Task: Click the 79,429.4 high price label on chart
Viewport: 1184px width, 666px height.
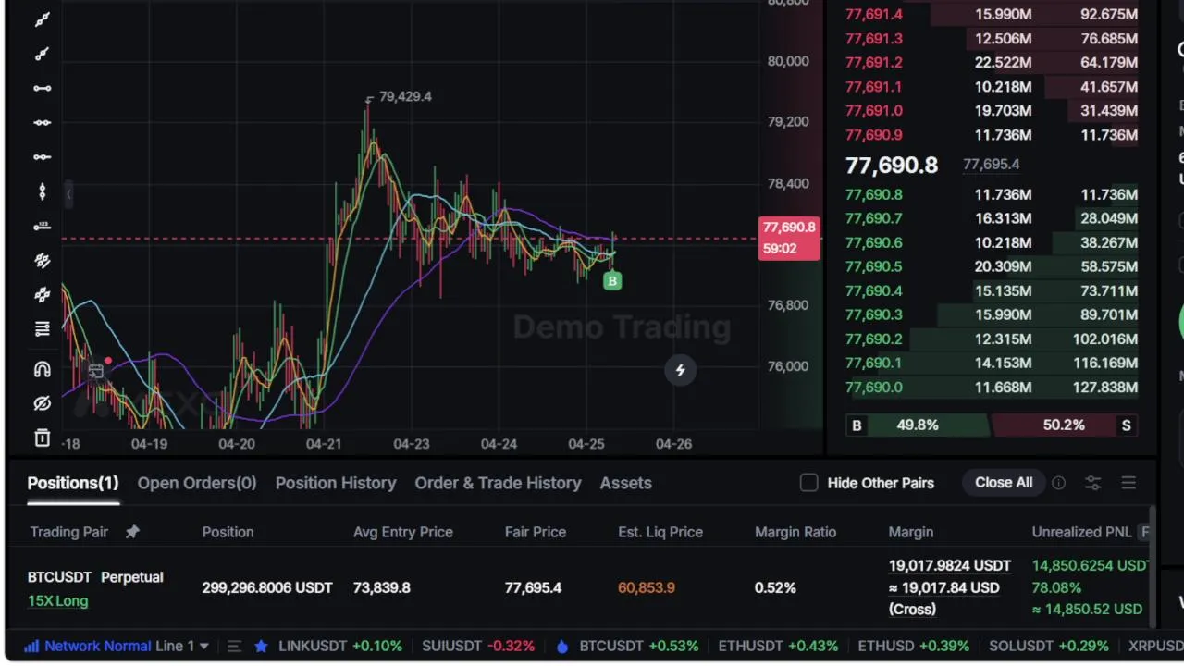Action: coord(405,96)
